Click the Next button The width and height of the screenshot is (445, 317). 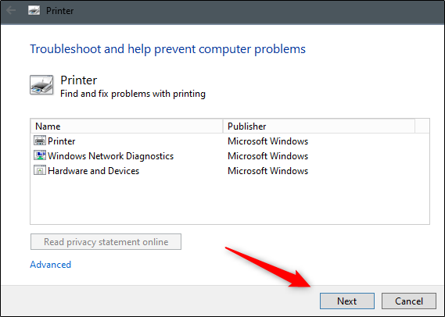click(x=347, y=301)
